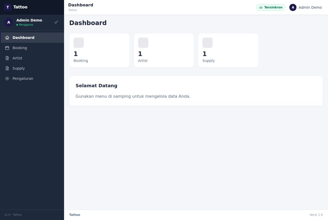Click the cloud sync icon in Tersinkron badge

coord(261,7)
